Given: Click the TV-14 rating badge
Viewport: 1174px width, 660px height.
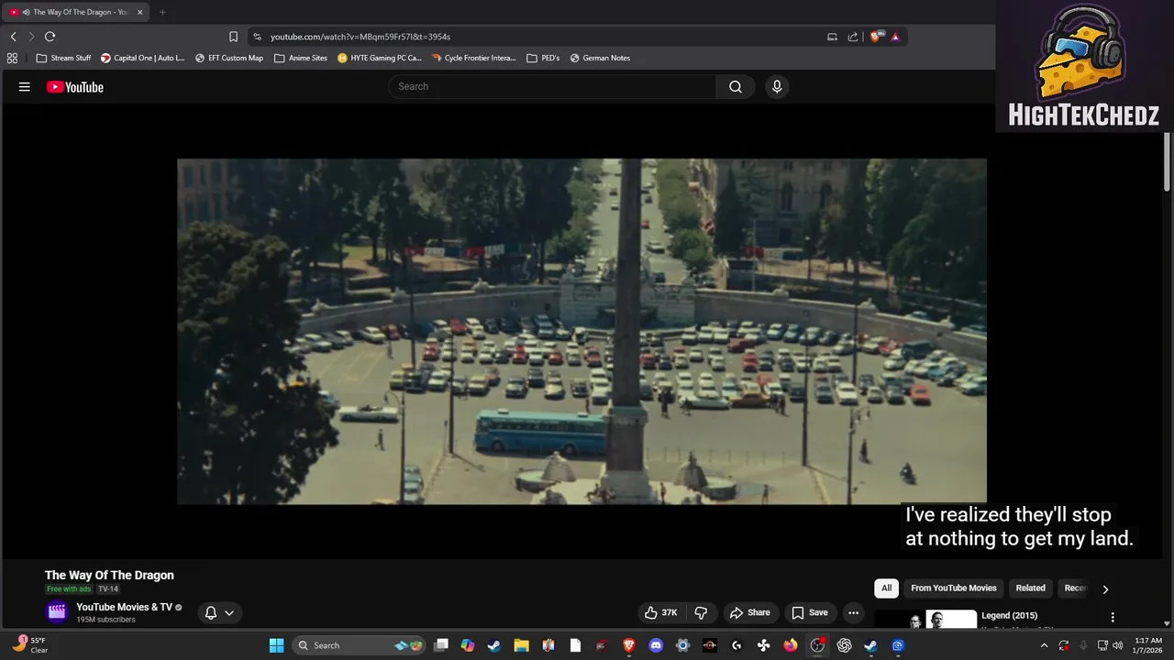Looking at the screenshot, I should [x=108, y=589].
